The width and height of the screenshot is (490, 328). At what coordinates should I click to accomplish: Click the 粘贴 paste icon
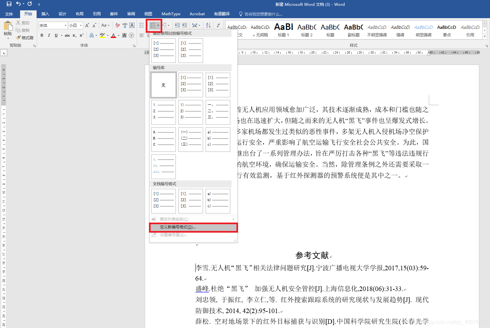coord(8,26)
